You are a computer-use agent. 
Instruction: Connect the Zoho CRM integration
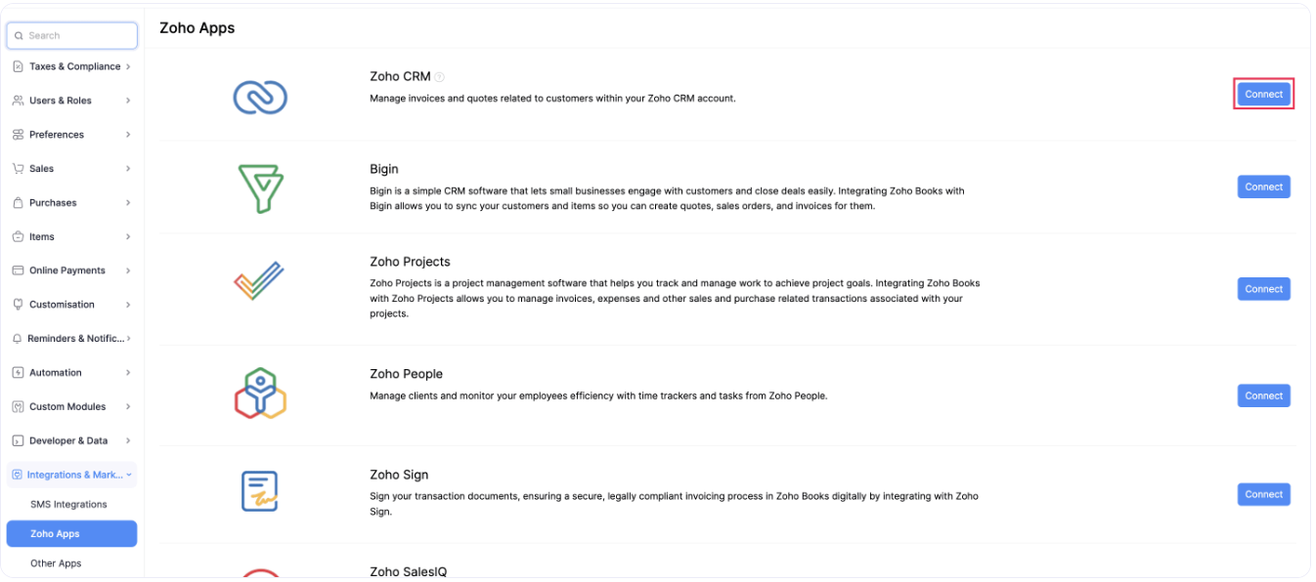click(x=1263, y=94)
